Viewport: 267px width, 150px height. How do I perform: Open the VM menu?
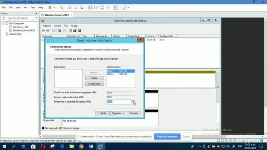coord(25,7)
